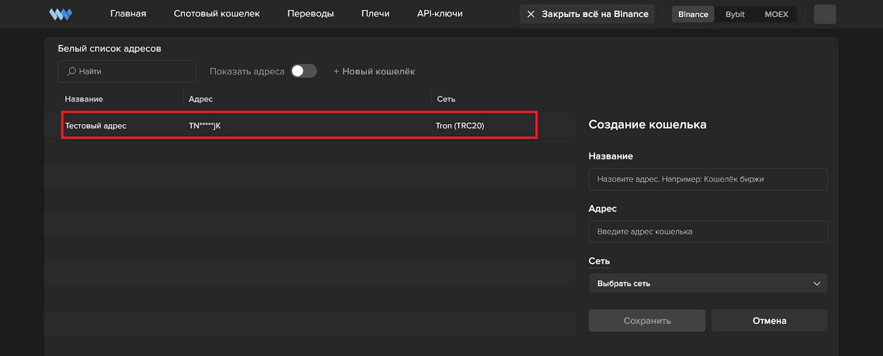Select the Тестовый адрес table row
883x356 pixels.
(299, 126)
